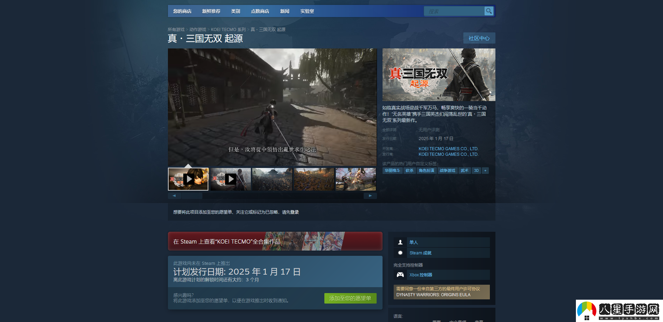Open 新鲜推荐 menu
663x322 pixels.
(x=211, y=11)
